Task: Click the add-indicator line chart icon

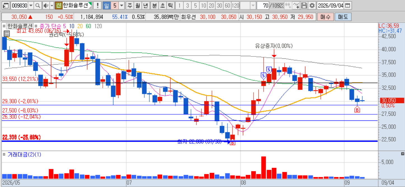Action: pos(296,5)
